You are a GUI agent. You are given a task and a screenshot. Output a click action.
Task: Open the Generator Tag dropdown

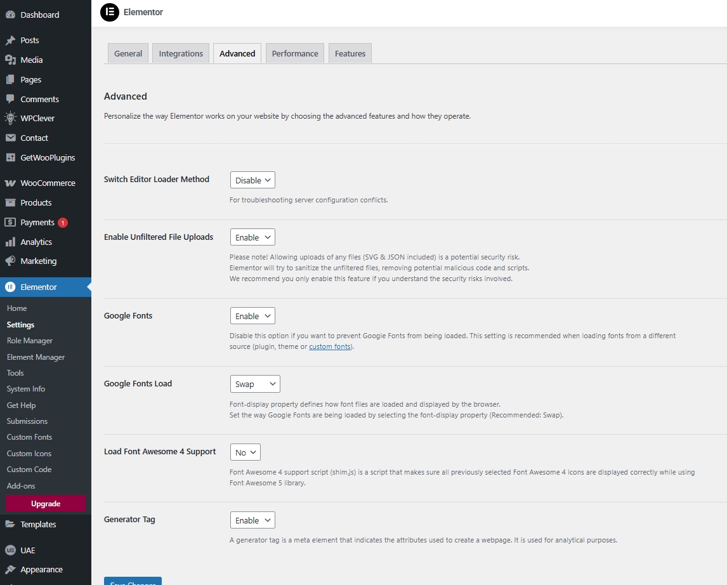pos(252,520)
